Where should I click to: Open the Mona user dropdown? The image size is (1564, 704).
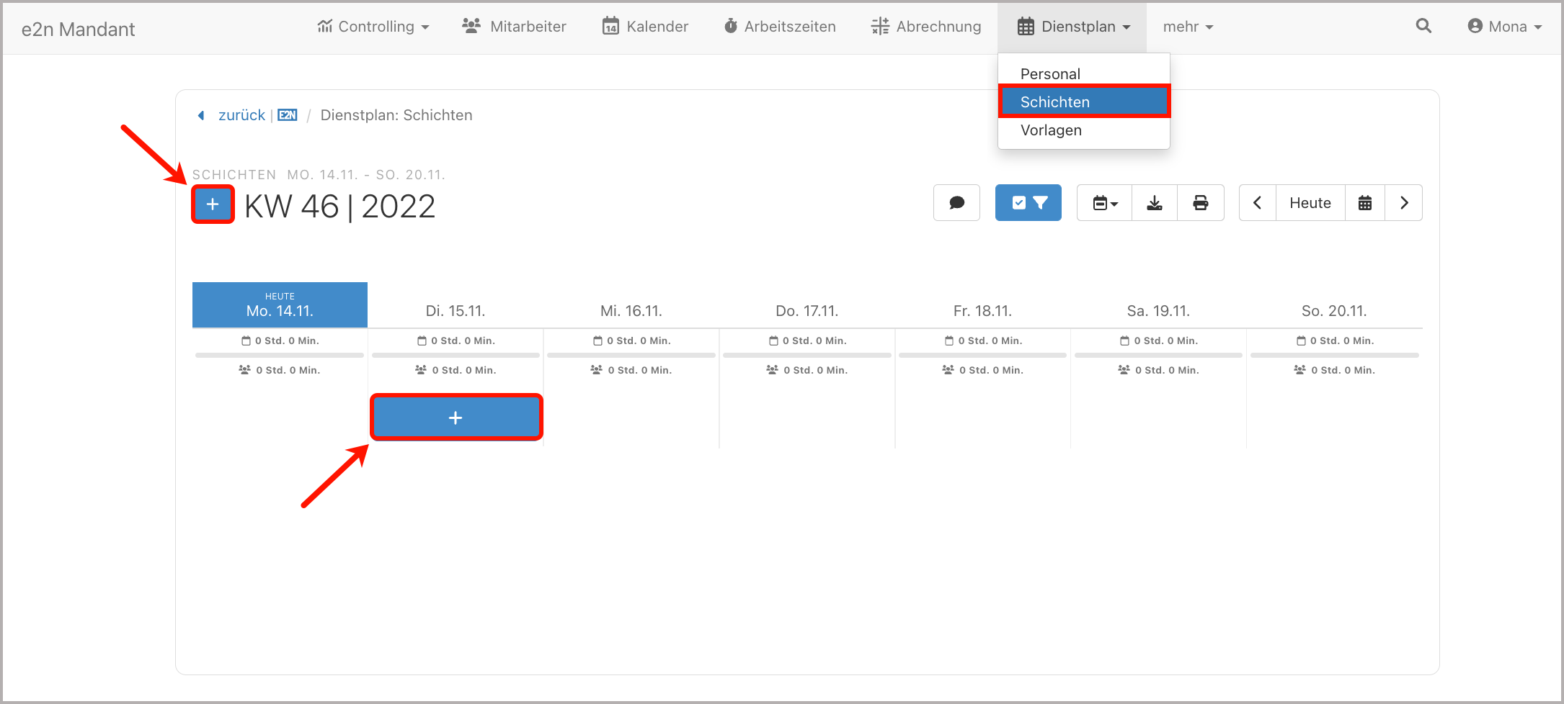click(1504, 27)
